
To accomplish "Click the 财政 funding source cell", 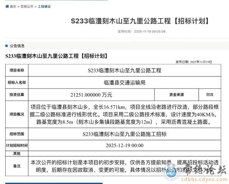I will [x=209, y=95].
